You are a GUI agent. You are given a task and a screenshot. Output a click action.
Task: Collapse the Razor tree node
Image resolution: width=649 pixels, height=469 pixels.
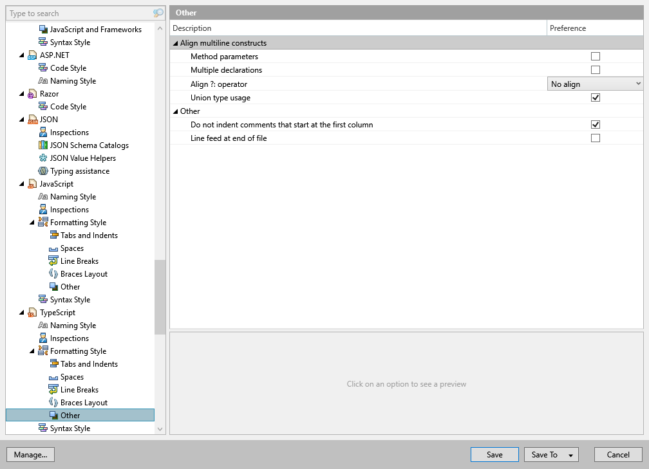[22, 93]
